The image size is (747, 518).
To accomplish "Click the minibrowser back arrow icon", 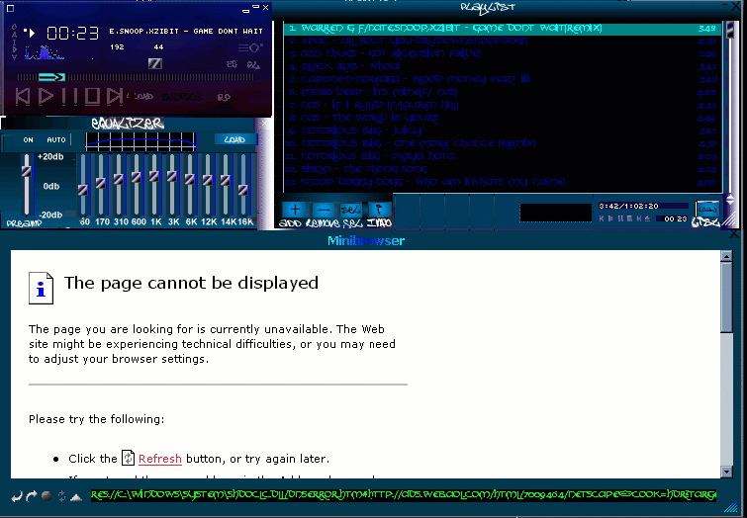I will tap(16, 495).
